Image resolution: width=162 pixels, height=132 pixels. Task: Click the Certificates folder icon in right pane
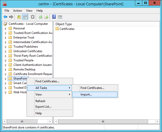pos(57,29)
